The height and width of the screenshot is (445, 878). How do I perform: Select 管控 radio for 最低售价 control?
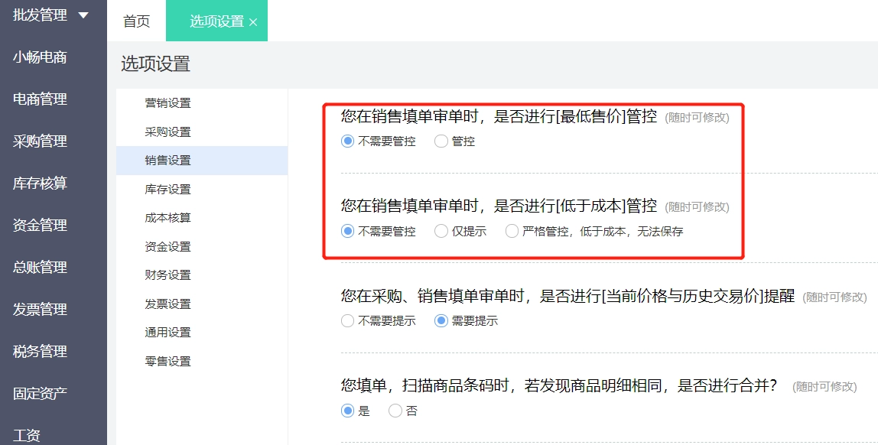pyautogui.click(x=441, y=141)
